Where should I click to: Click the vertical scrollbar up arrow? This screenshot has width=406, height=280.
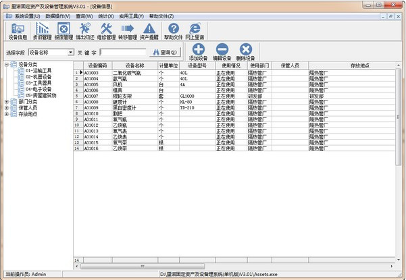click(399, 65)
